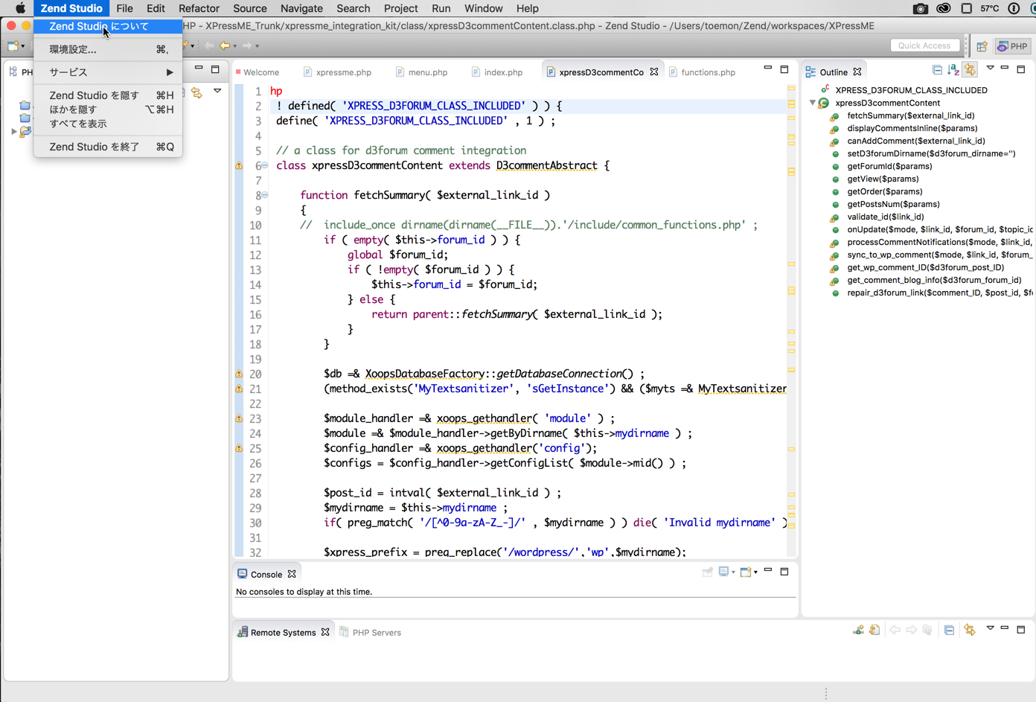Open the Remote Systems view menu triangle
The width and height of the screenshot is (1036, 702).
(x=990, y=628)
